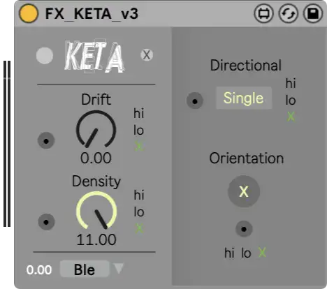
Task: Select hi next to Drift knob
Action: (x=138, y=113)
